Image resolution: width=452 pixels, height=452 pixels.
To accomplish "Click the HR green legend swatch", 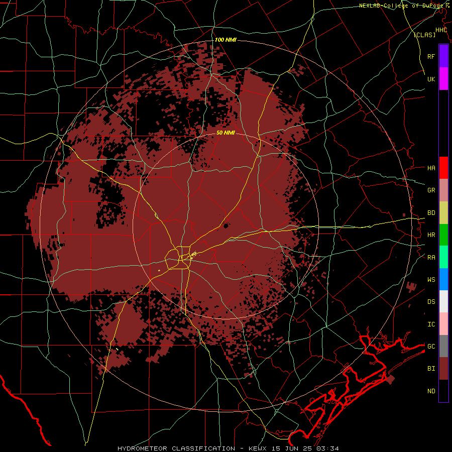I will [443, 235].
